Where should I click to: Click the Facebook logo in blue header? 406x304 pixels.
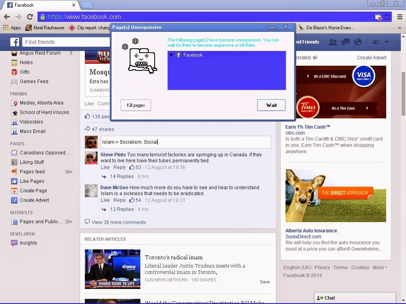pos(15,42)
